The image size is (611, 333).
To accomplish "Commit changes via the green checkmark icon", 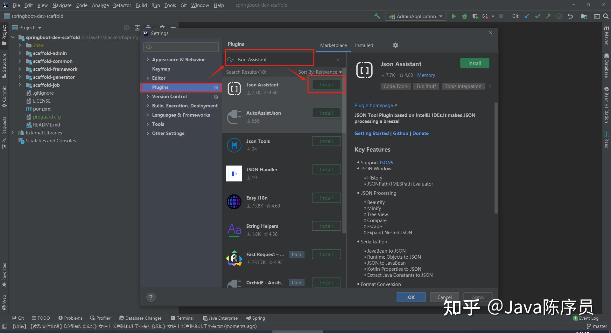I will 538,16.
